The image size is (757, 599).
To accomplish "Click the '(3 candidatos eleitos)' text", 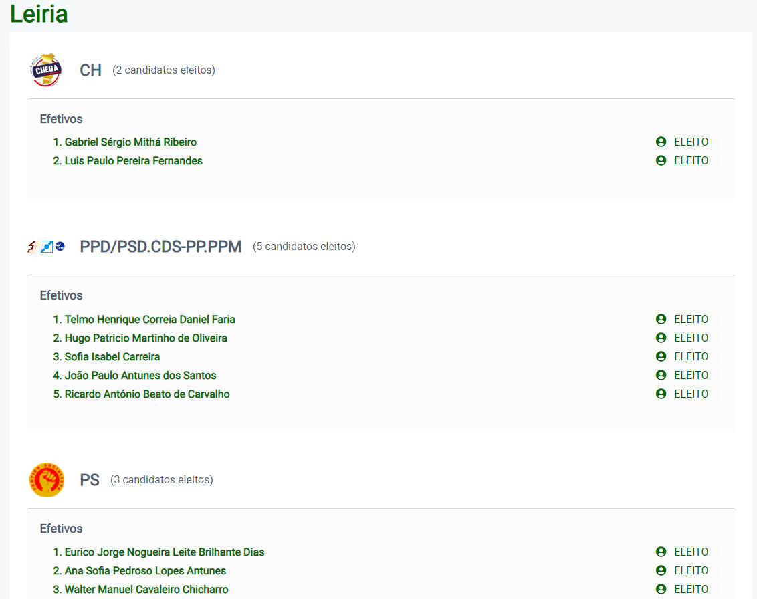I will coord(162,480).
